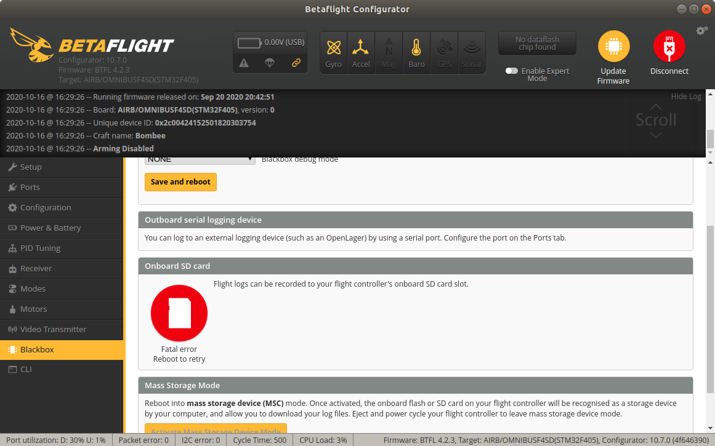
Task: Click the battery voltage indicator icon
Action: [x=249, y=43]
